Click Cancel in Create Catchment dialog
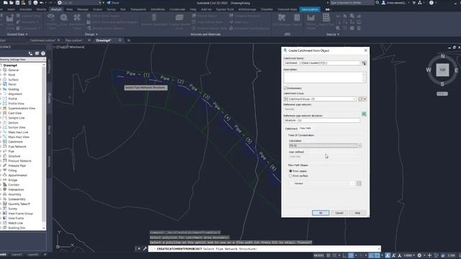This screenshot has width=461, height=259. click(339, 213)
